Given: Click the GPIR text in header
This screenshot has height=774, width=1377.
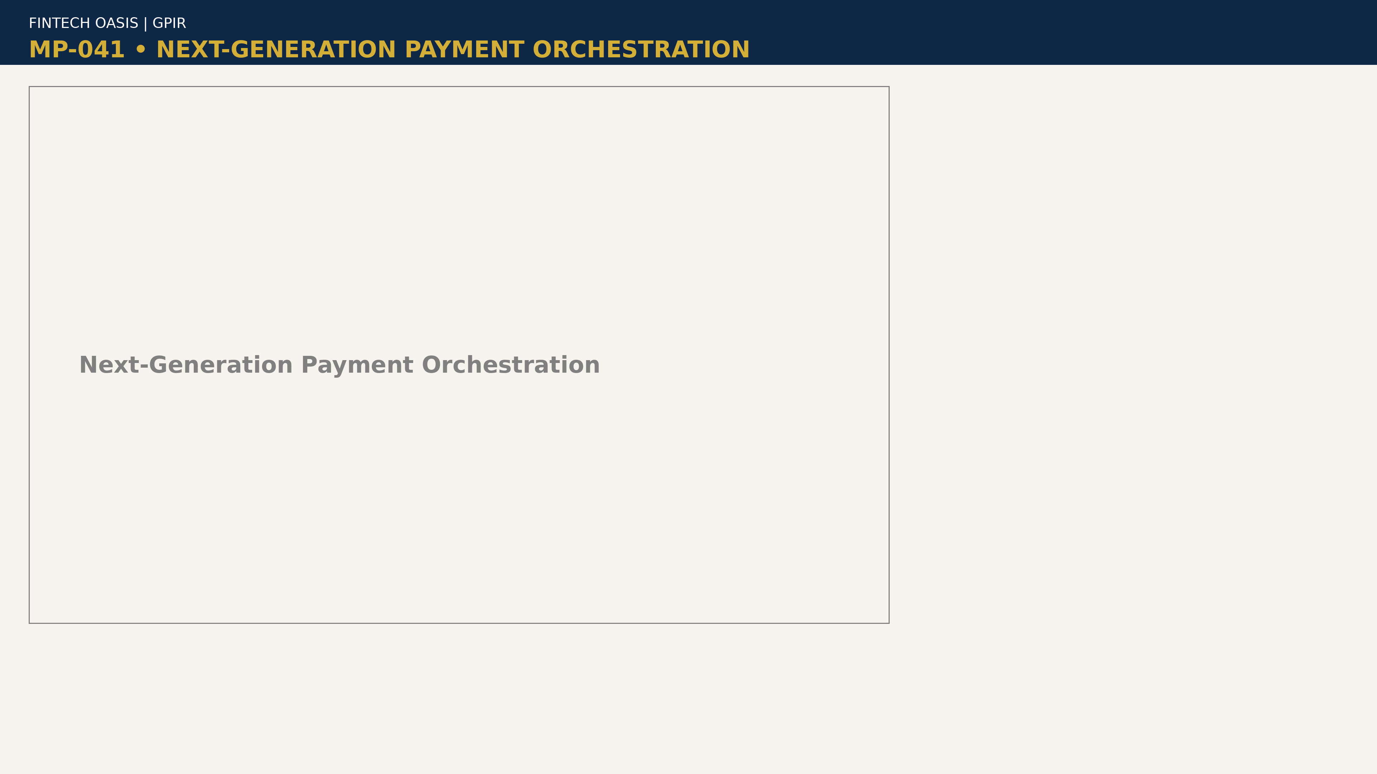Looking at the screenshot, I should [169, 24].
